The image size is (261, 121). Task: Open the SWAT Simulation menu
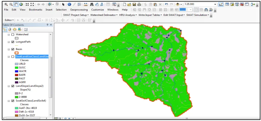(198, 15)
